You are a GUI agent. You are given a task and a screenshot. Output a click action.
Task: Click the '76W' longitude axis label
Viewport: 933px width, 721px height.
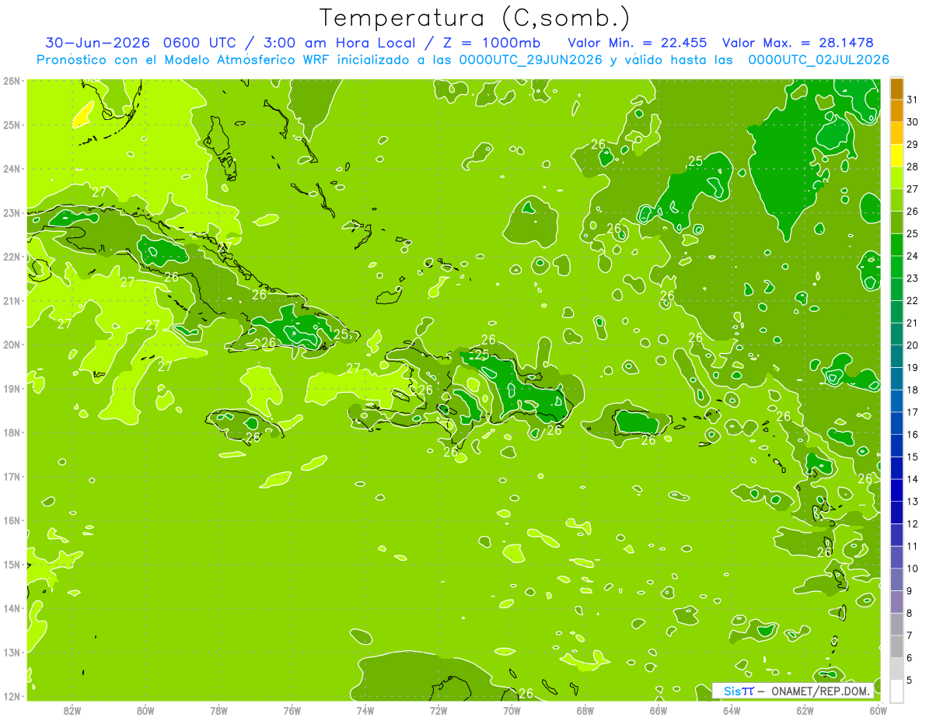coord(292,710)
